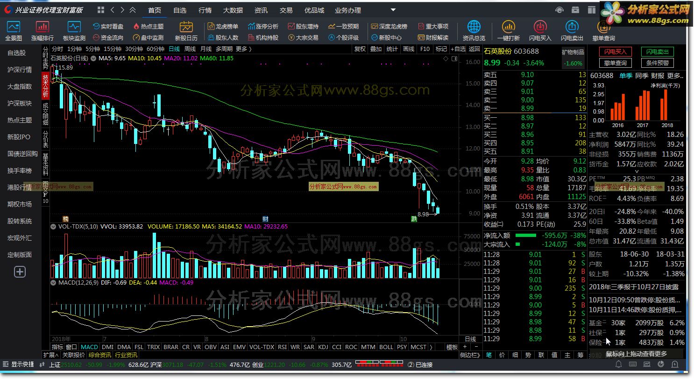Select the BOLL indicator tab

coord(386,347)
